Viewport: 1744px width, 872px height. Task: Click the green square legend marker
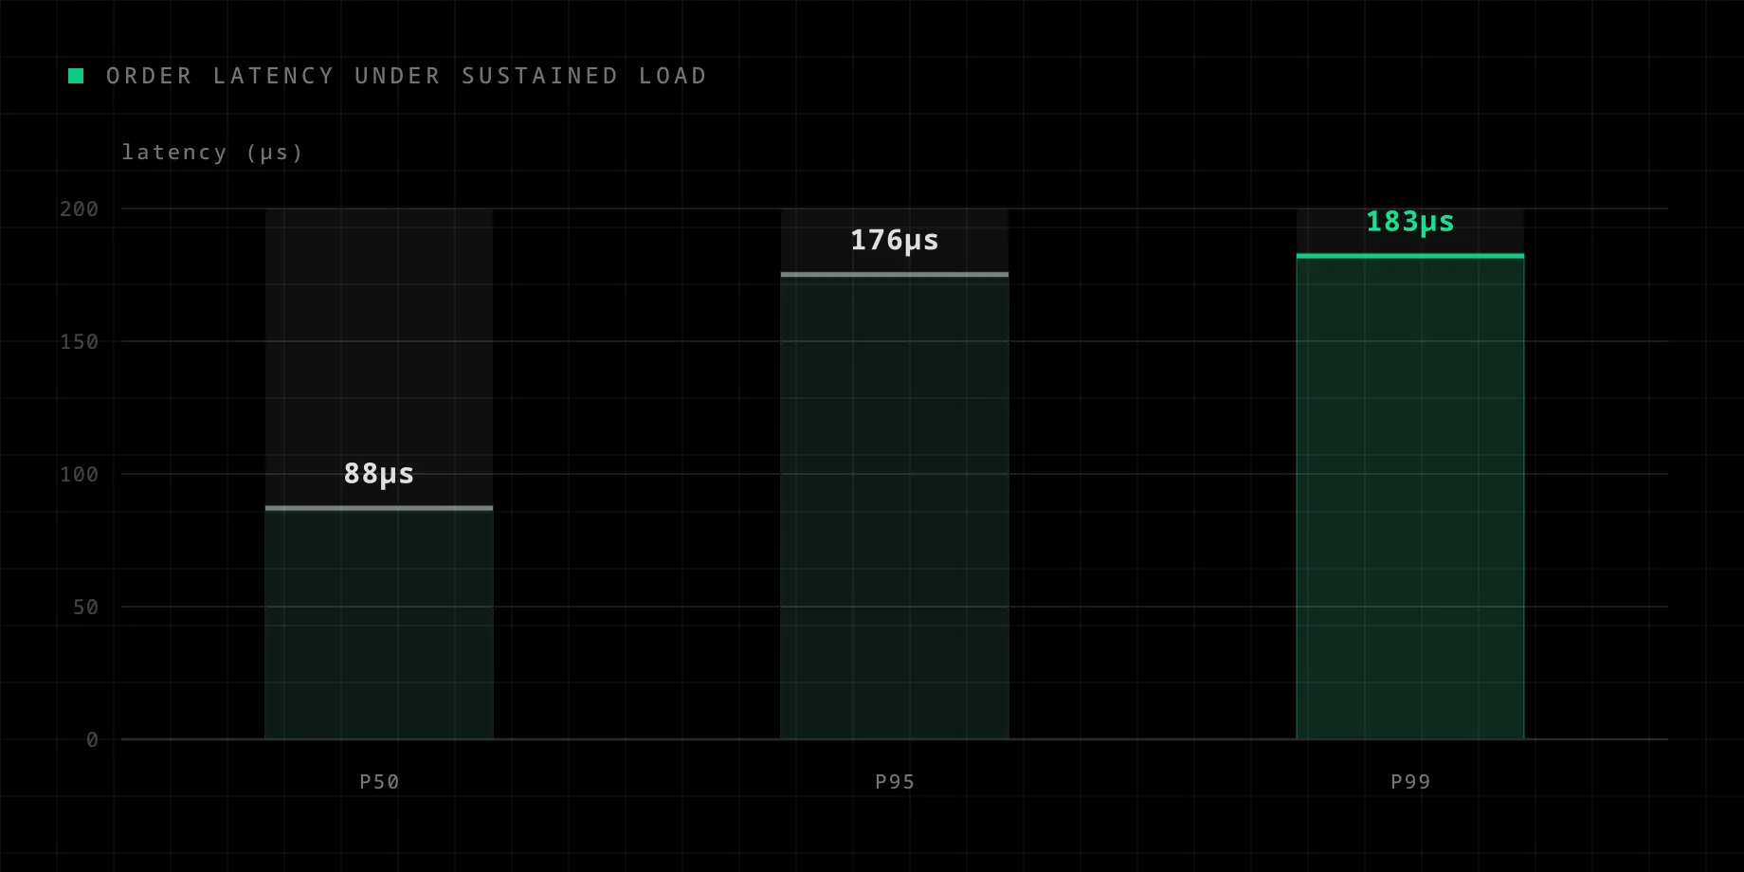pos(76,76)
